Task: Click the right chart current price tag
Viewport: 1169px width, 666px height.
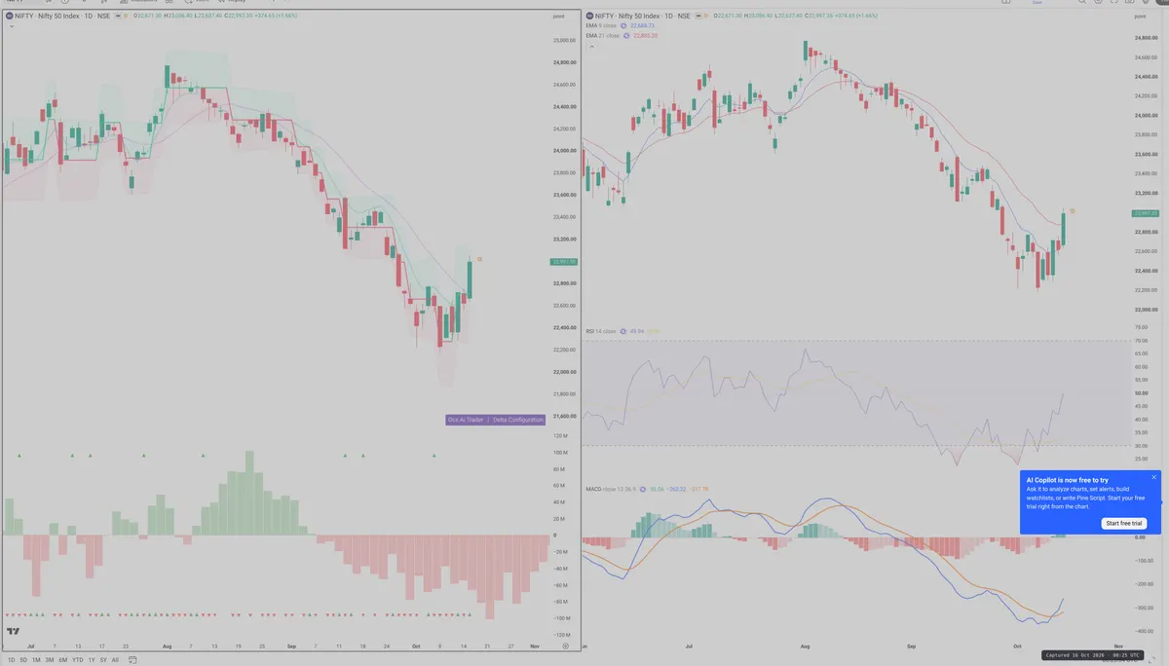Action: (x=1145, y=212)
